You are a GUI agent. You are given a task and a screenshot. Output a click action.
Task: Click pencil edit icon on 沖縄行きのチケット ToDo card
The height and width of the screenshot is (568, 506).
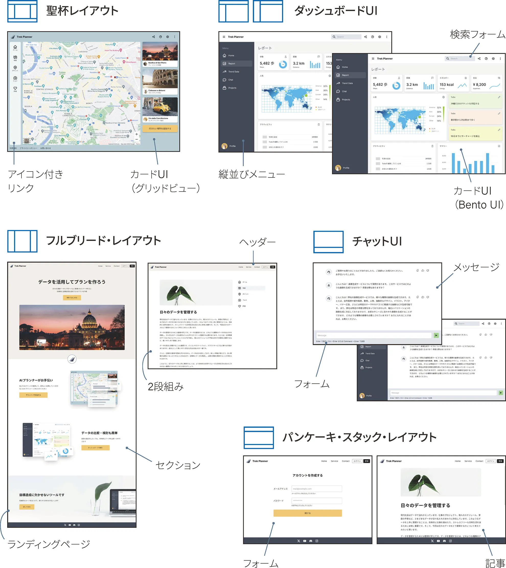tap(499, 97)
